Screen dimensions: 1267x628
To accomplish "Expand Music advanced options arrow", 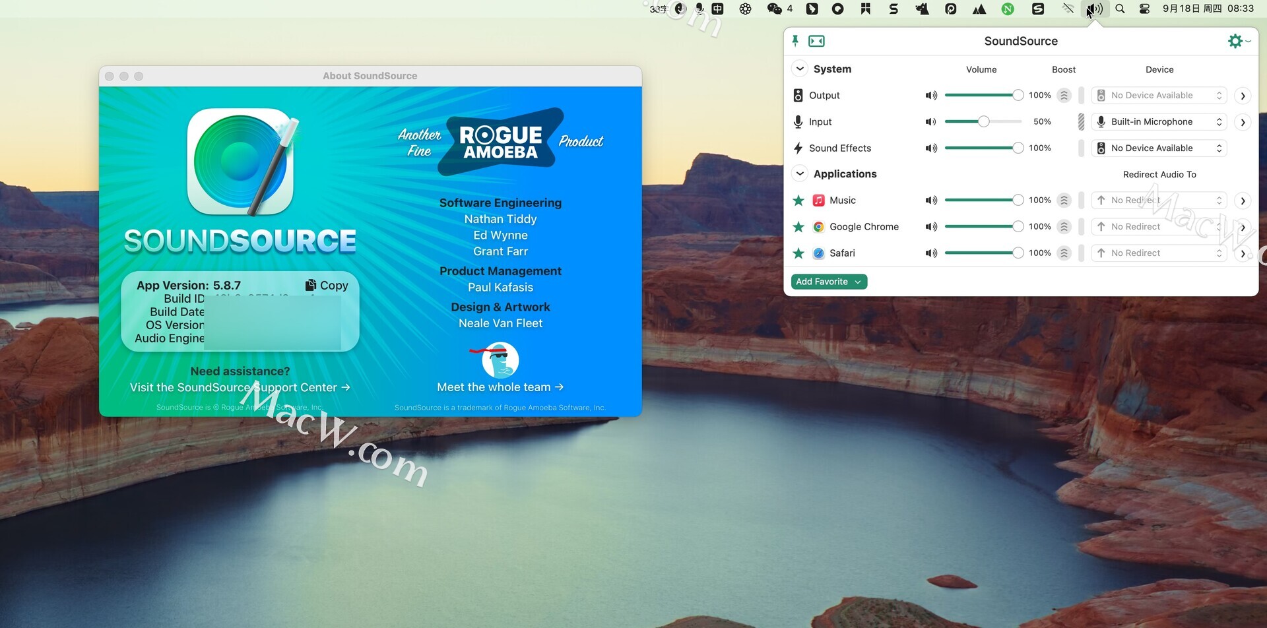I will (x=1243, y=201).
